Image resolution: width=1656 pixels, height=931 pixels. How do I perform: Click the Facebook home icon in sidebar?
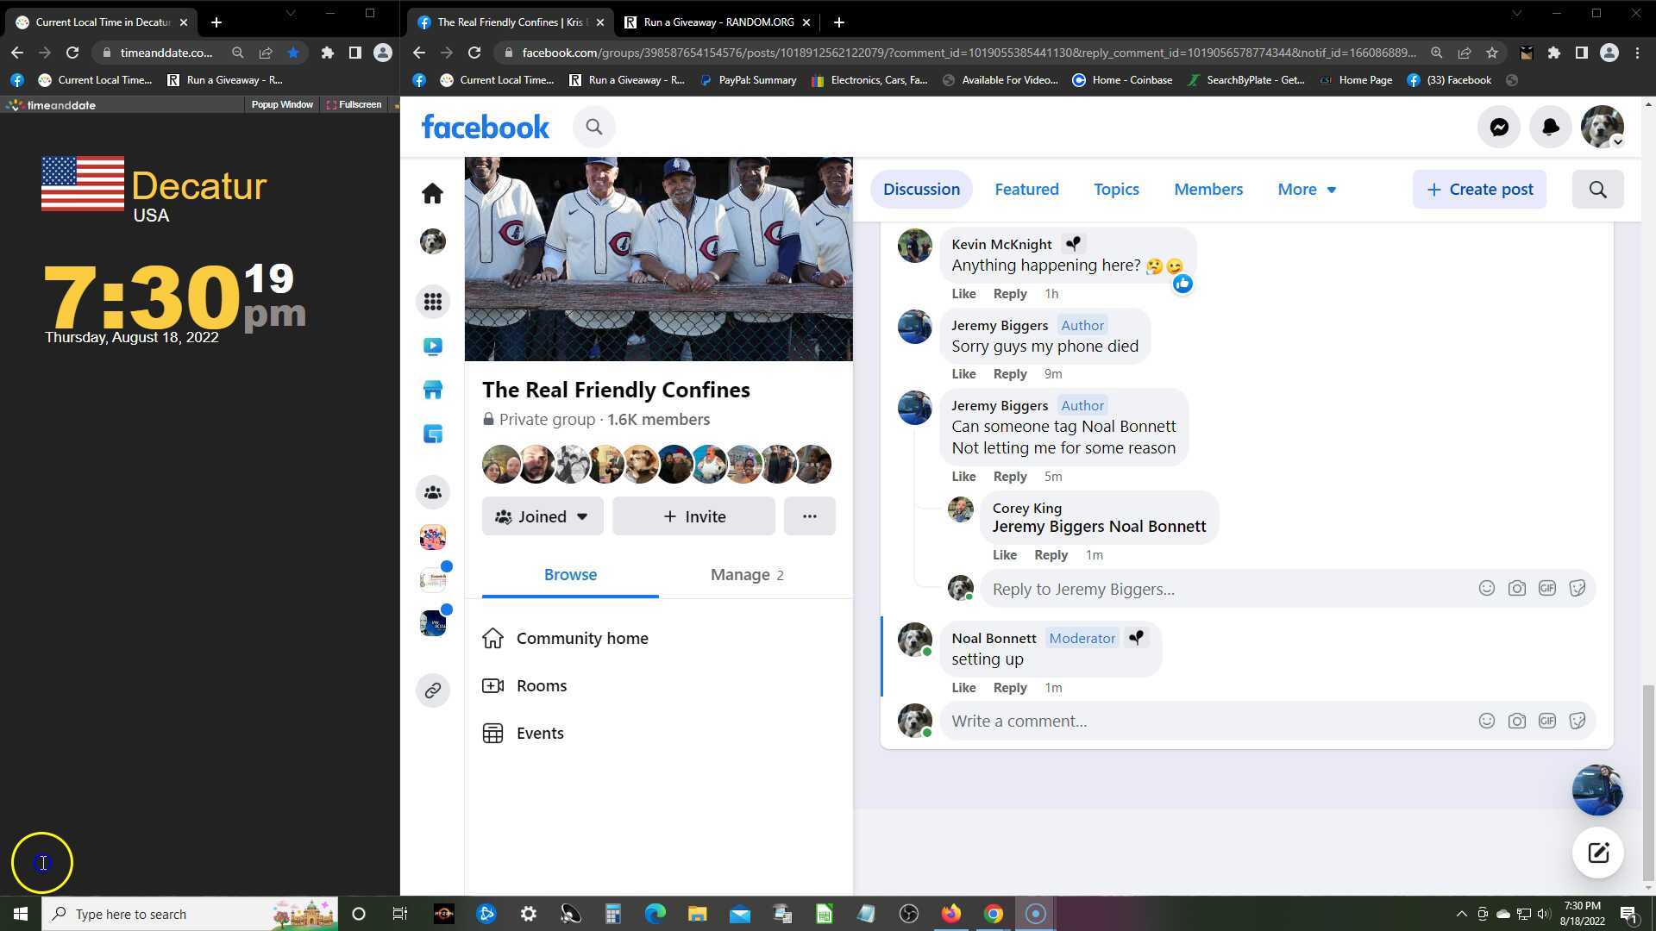pyautogui.click(x=432, y=193)
